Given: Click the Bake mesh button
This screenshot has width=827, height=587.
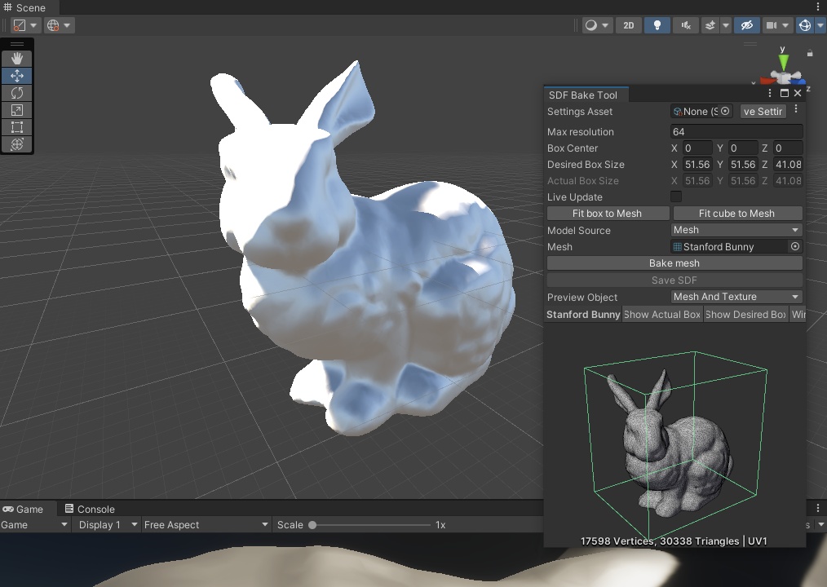Looking at the screenshot, I should tap(674, 263).
